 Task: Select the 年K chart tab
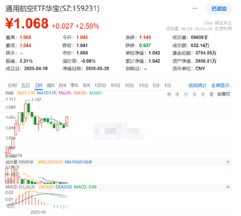[86, 85]
